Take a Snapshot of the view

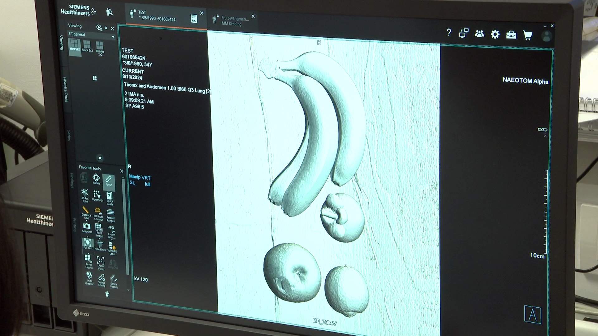(87, 227)
